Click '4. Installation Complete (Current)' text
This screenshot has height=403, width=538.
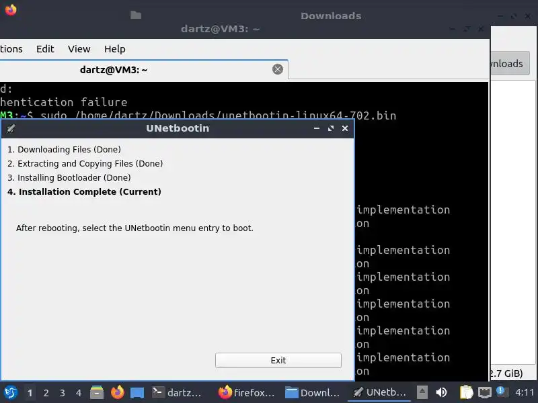point(85,191)
